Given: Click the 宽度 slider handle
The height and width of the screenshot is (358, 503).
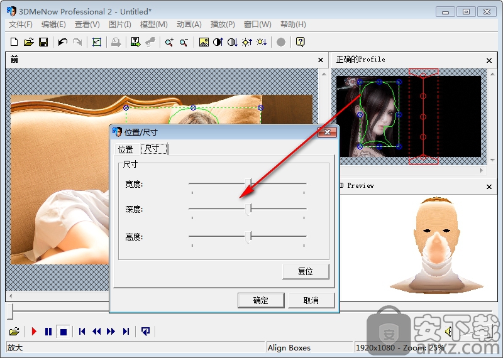Looking at the screenshot, I should 248,185.
